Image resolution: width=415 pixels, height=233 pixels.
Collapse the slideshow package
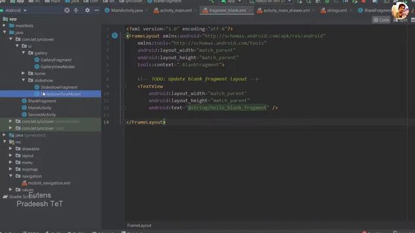[x=23, y=80]
